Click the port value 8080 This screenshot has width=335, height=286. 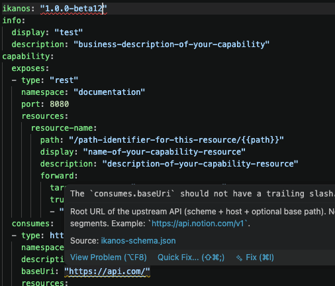click(60, 104)
